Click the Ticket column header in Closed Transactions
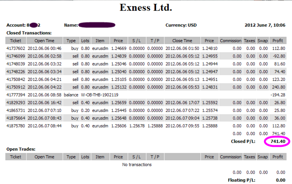The height and width of the screenshot is (184, 292). 16,41
